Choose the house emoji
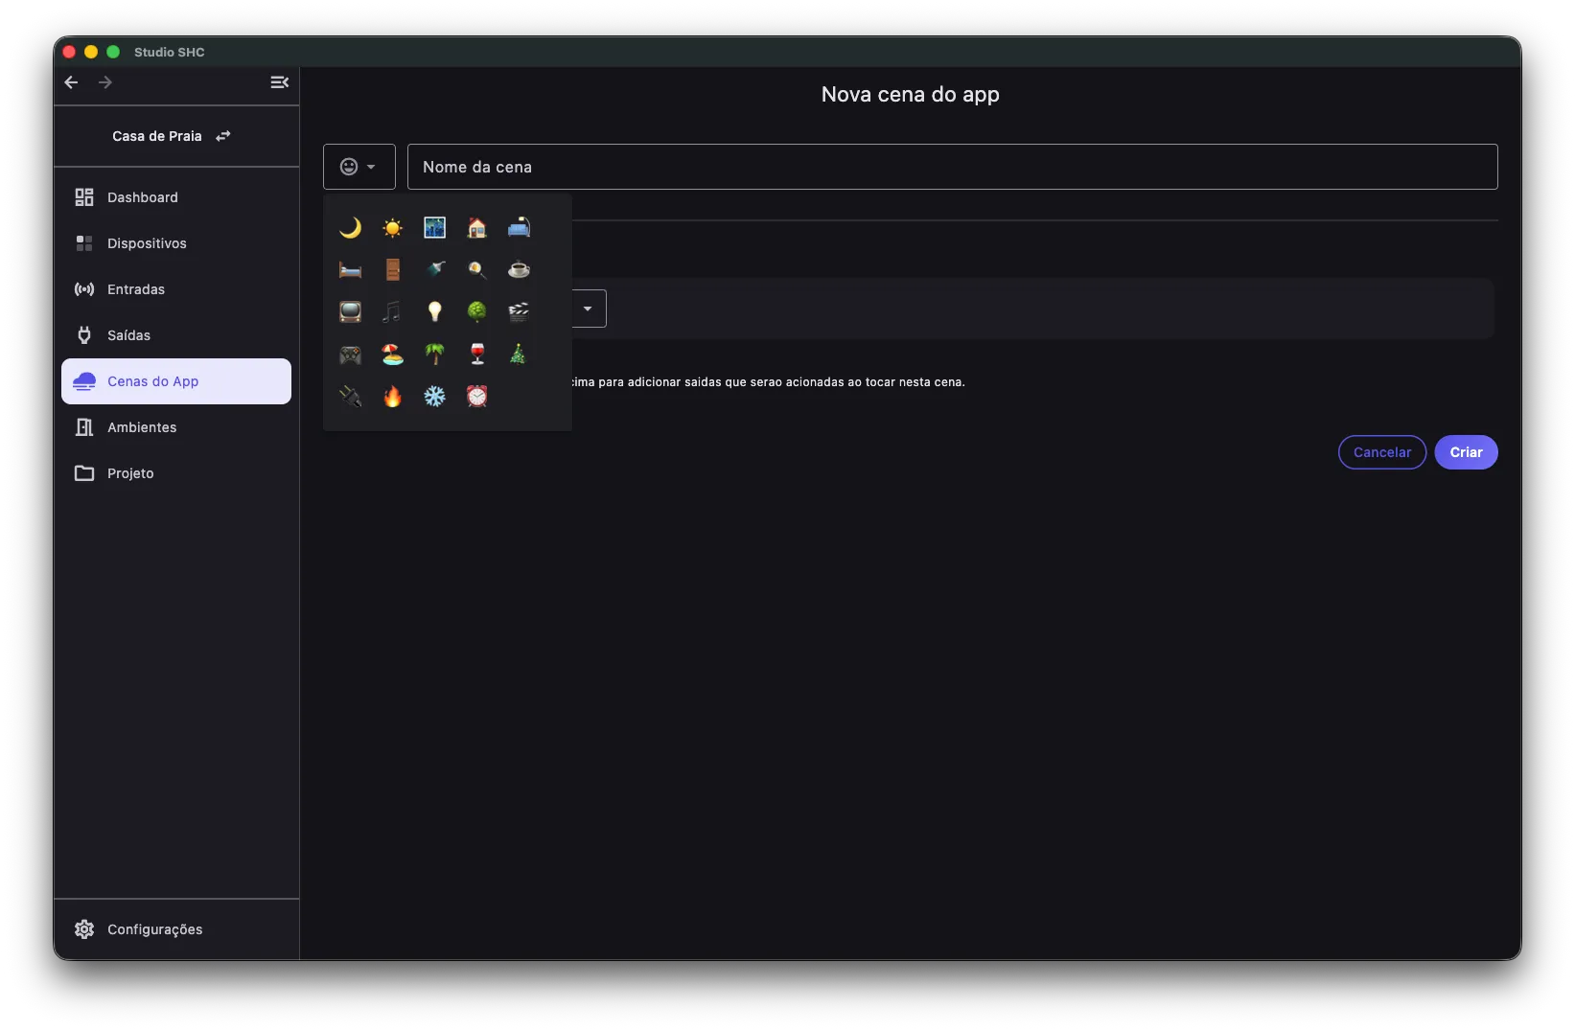This screenshot has height=1031, width=1575. [x=476, y=228]
